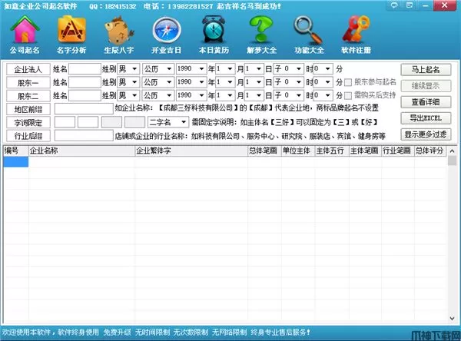Viewport: 461px width, 341px height.
Task: Click the 名字分析 name analysis icon
Action: 73,35
